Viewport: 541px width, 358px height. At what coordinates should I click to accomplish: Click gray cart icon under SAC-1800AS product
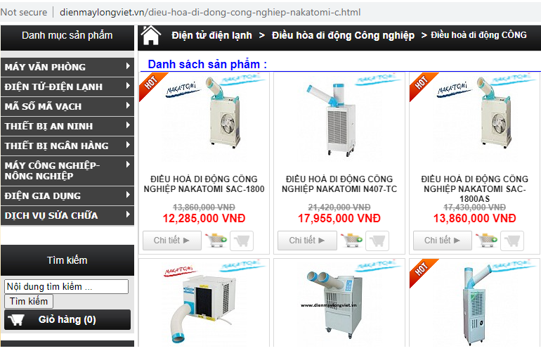click(512, 241)
